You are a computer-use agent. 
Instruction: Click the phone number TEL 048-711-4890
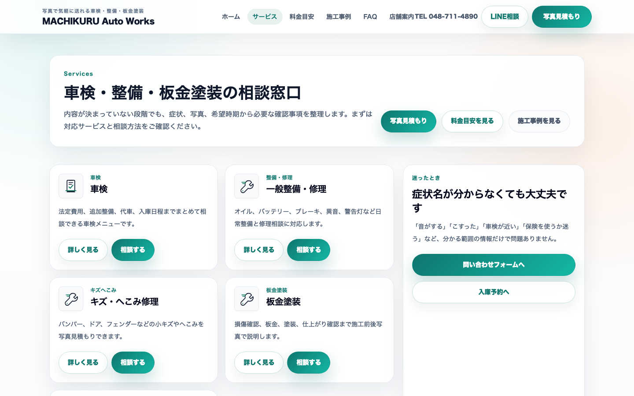[446, 16]
